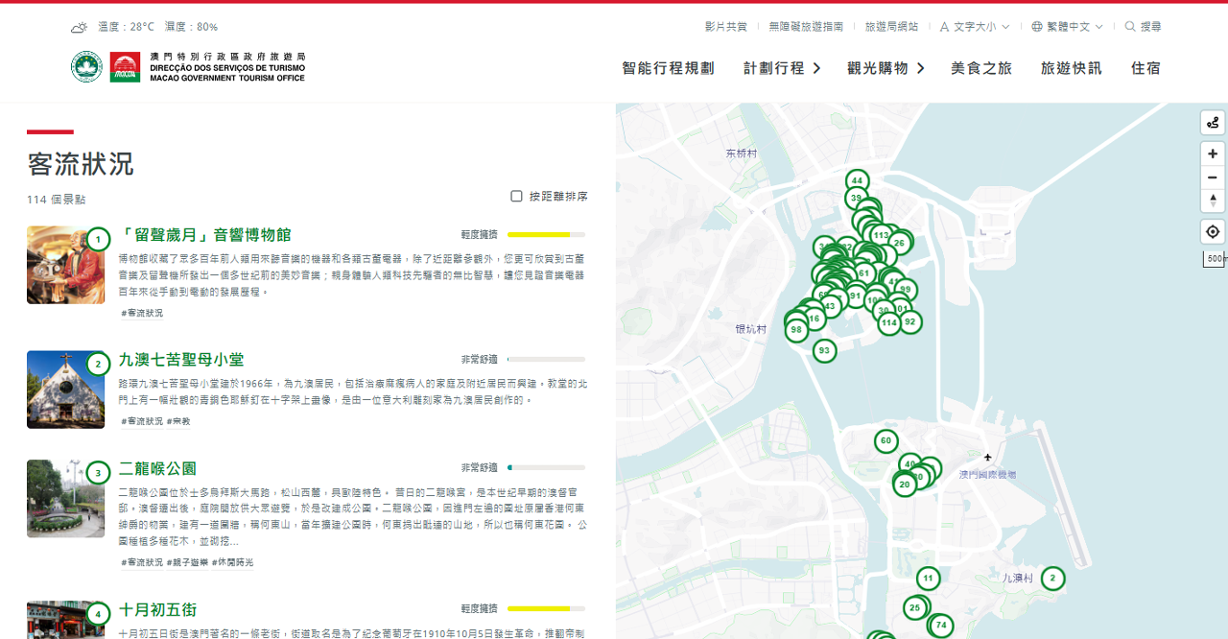Select map marker number 60
The width and height of the screenshot is (1228, 639).
(886, 441)
